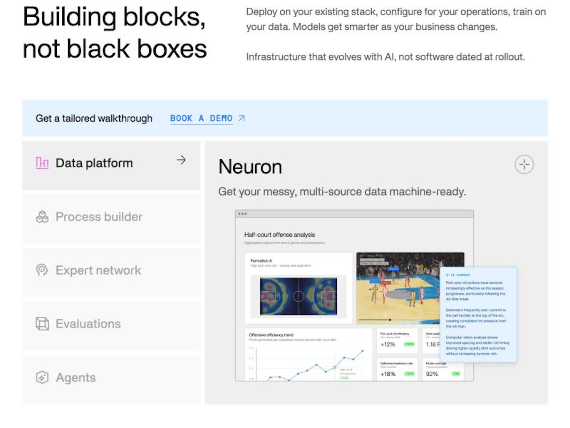Click the arrow icon beside BOOK A DEMO
This screenshot has height=428, width=570.
pyautogui.click(x=242, y=118)
